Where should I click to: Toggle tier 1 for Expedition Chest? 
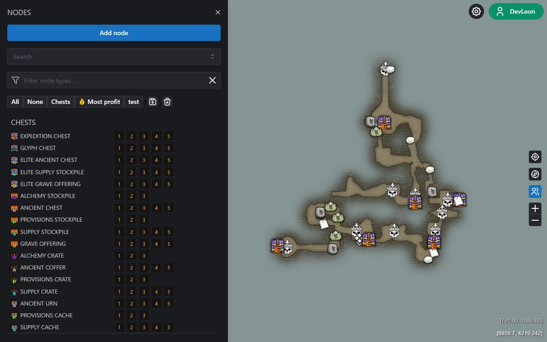coord(119,136)
